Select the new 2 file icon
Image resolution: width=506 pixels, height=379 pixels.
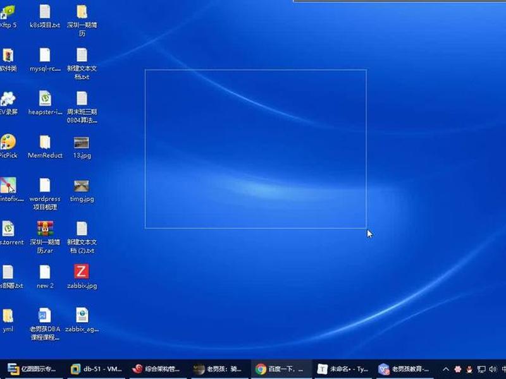pos(45,272)
